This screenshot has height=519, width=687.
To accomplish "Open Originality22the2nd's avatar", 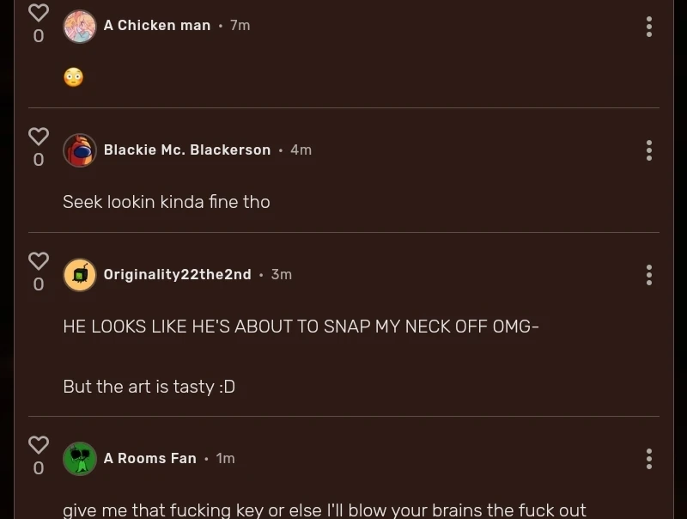I will click(80, 275).
